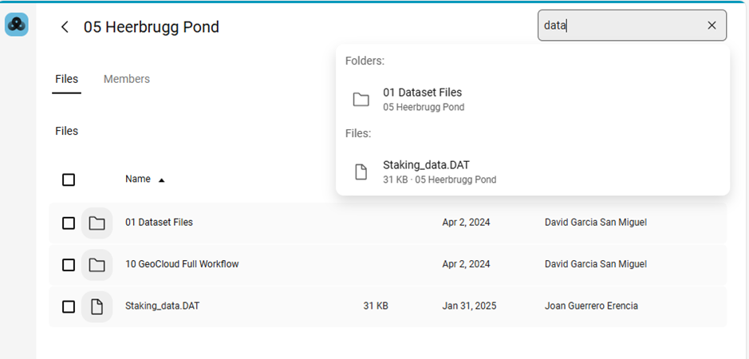Open Staking_data.DAT from the search dropdown

(x=426, y=165)
